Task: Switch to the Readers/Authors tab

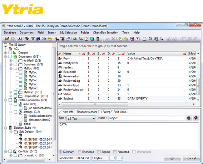Action: click(87, 112)
